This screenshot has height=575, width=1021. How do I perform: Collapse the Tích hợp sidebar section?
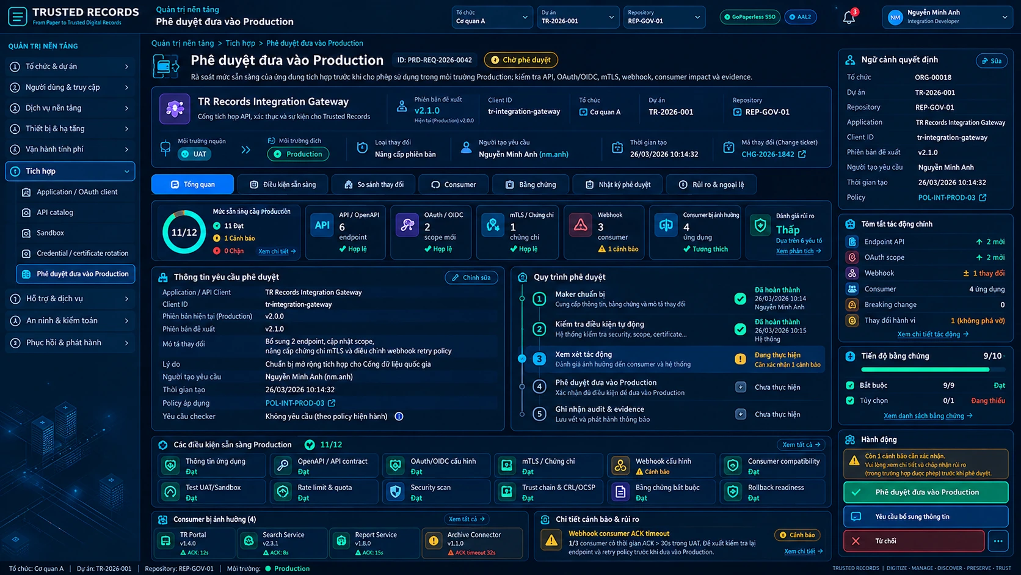(x=70, y=171)
